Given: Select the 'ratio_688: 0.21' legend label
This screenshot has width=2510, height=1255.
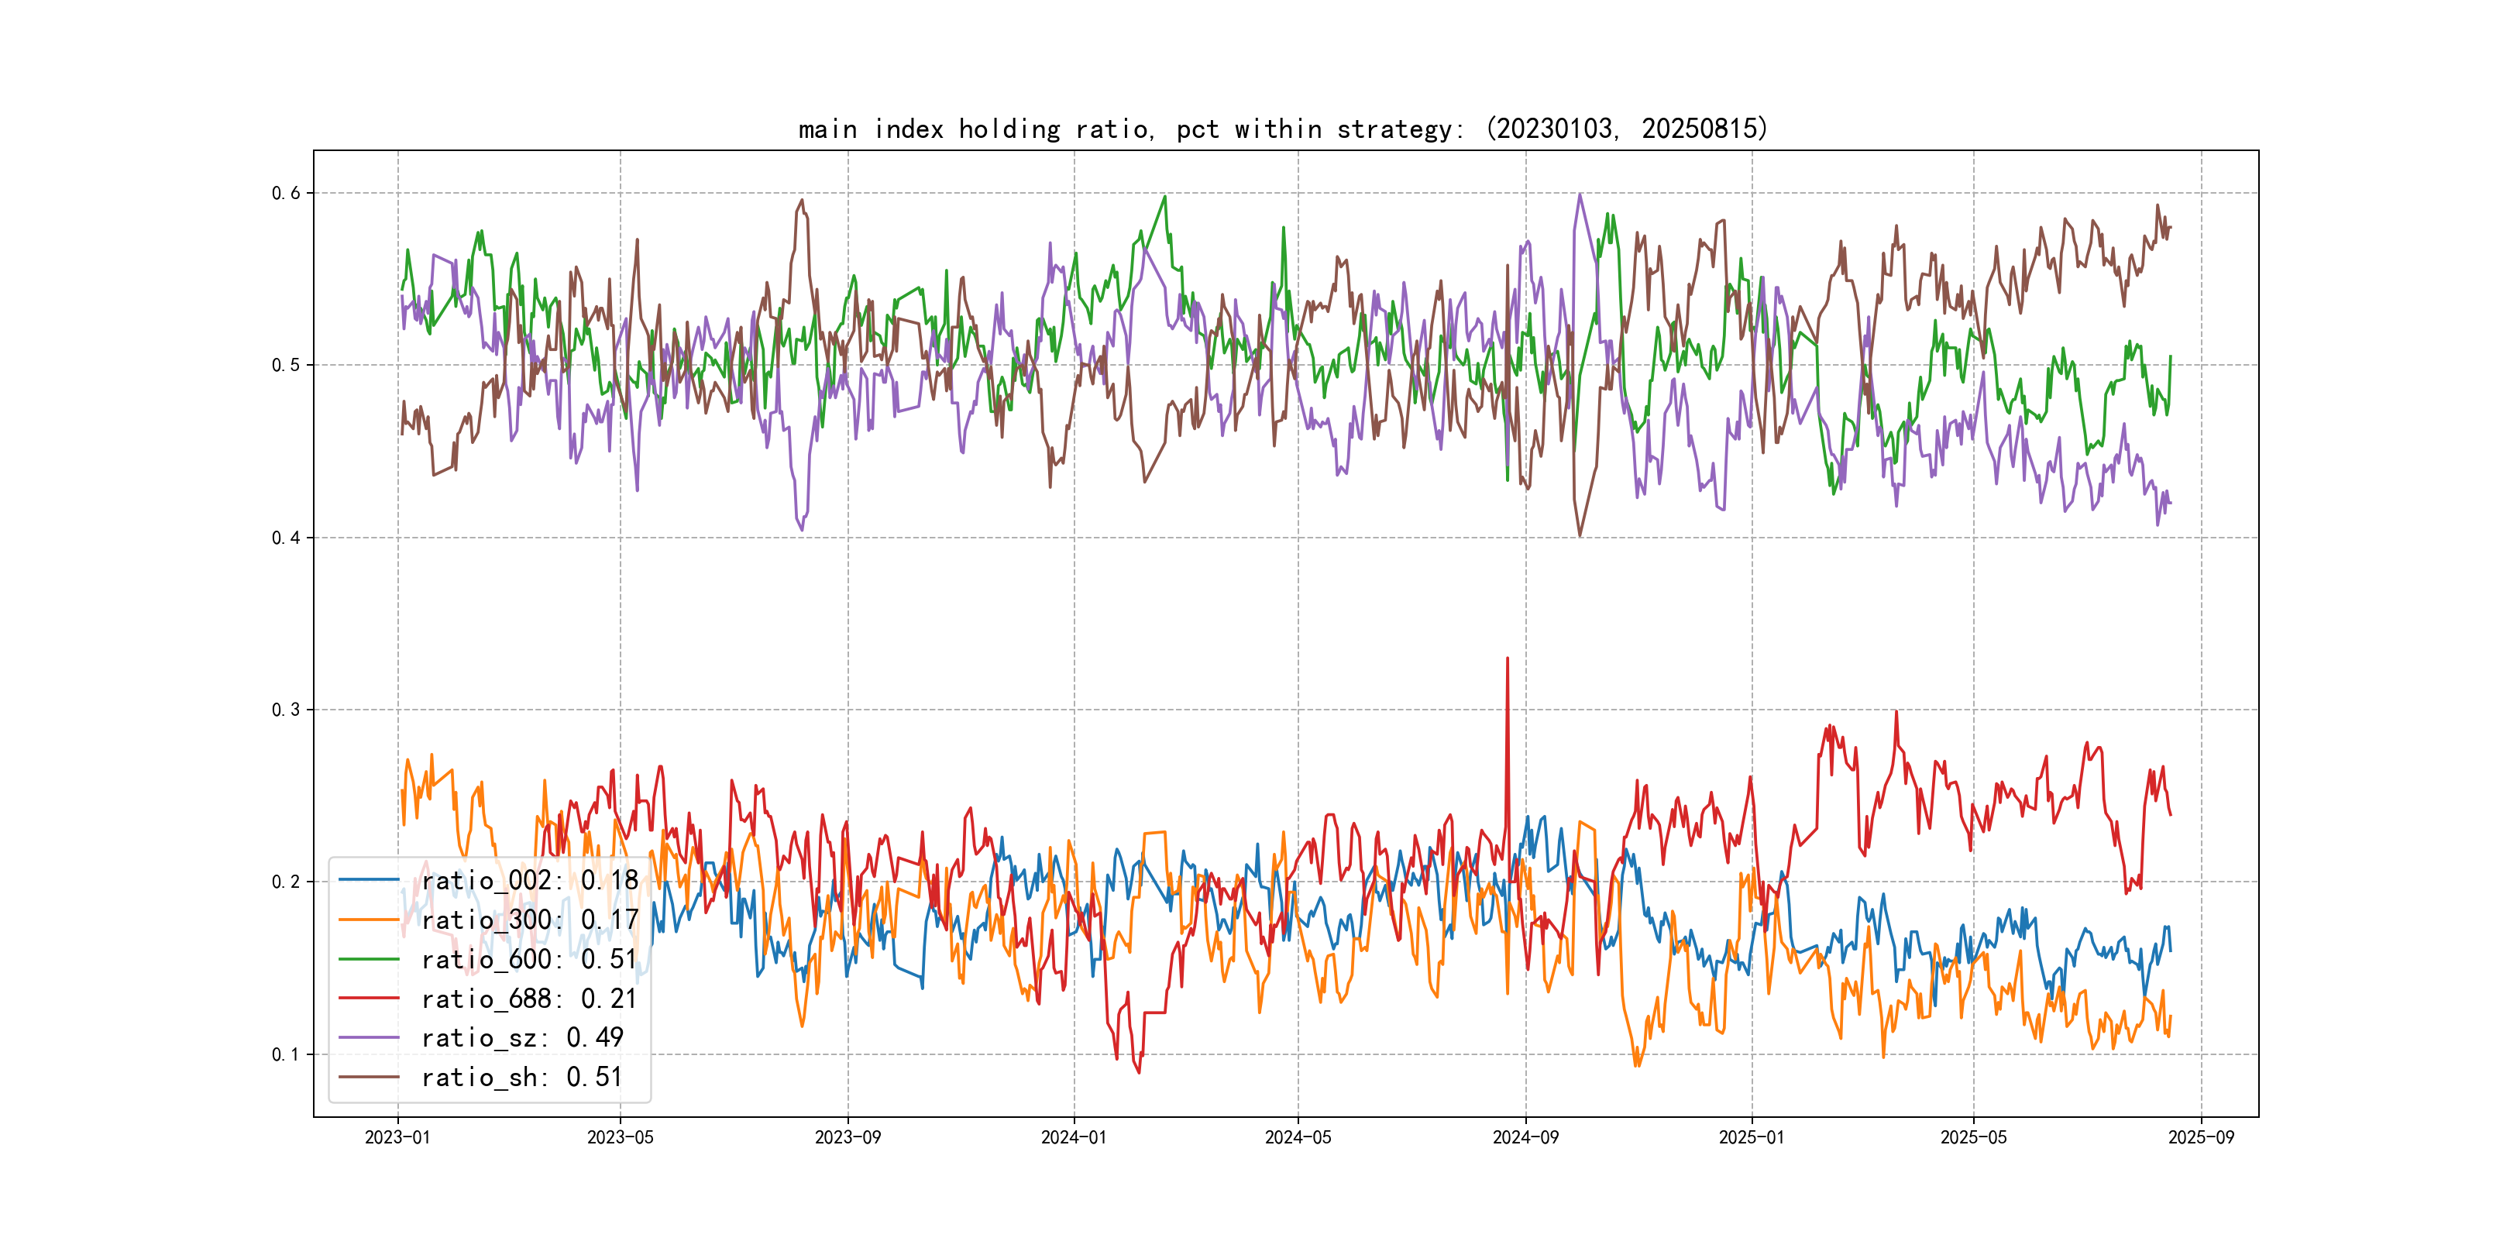Looking at the screenshot, I should (x=529, y=998).
